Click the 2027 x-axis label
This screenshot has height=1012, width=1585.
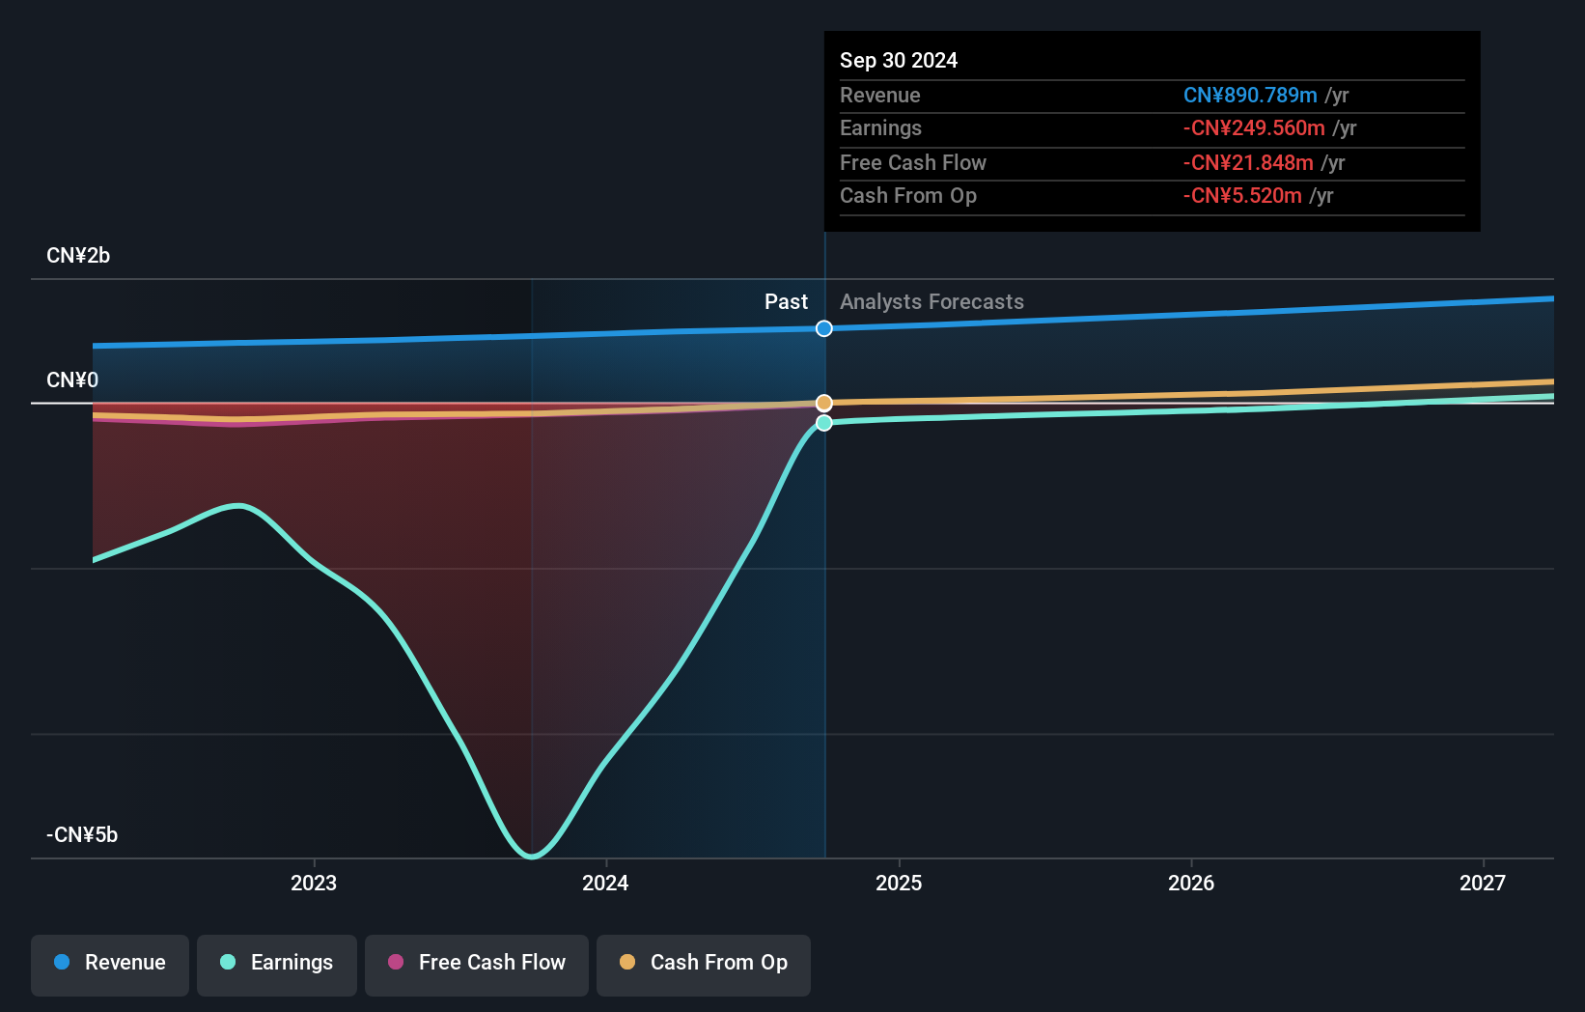1483,883
